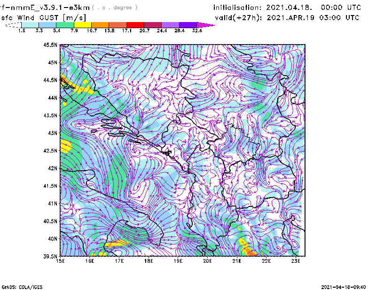Click the light blue 3.3–5.4 legend swatch
Viewport: 376px width, 290px height.
47,25
